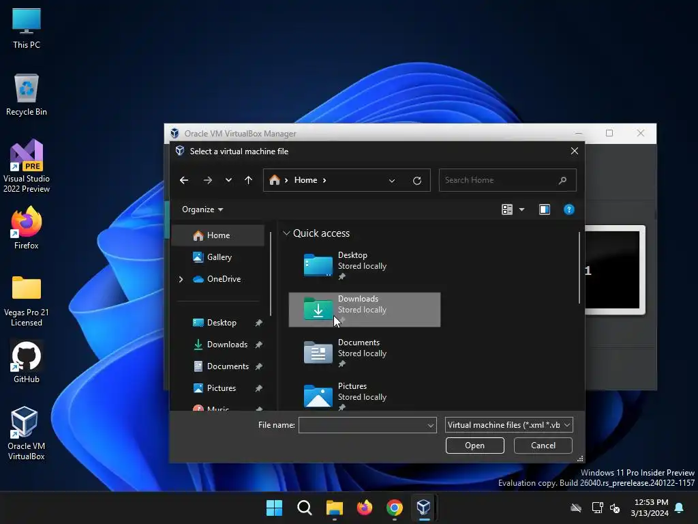Click the muted volume tray icon

[615, 508]
